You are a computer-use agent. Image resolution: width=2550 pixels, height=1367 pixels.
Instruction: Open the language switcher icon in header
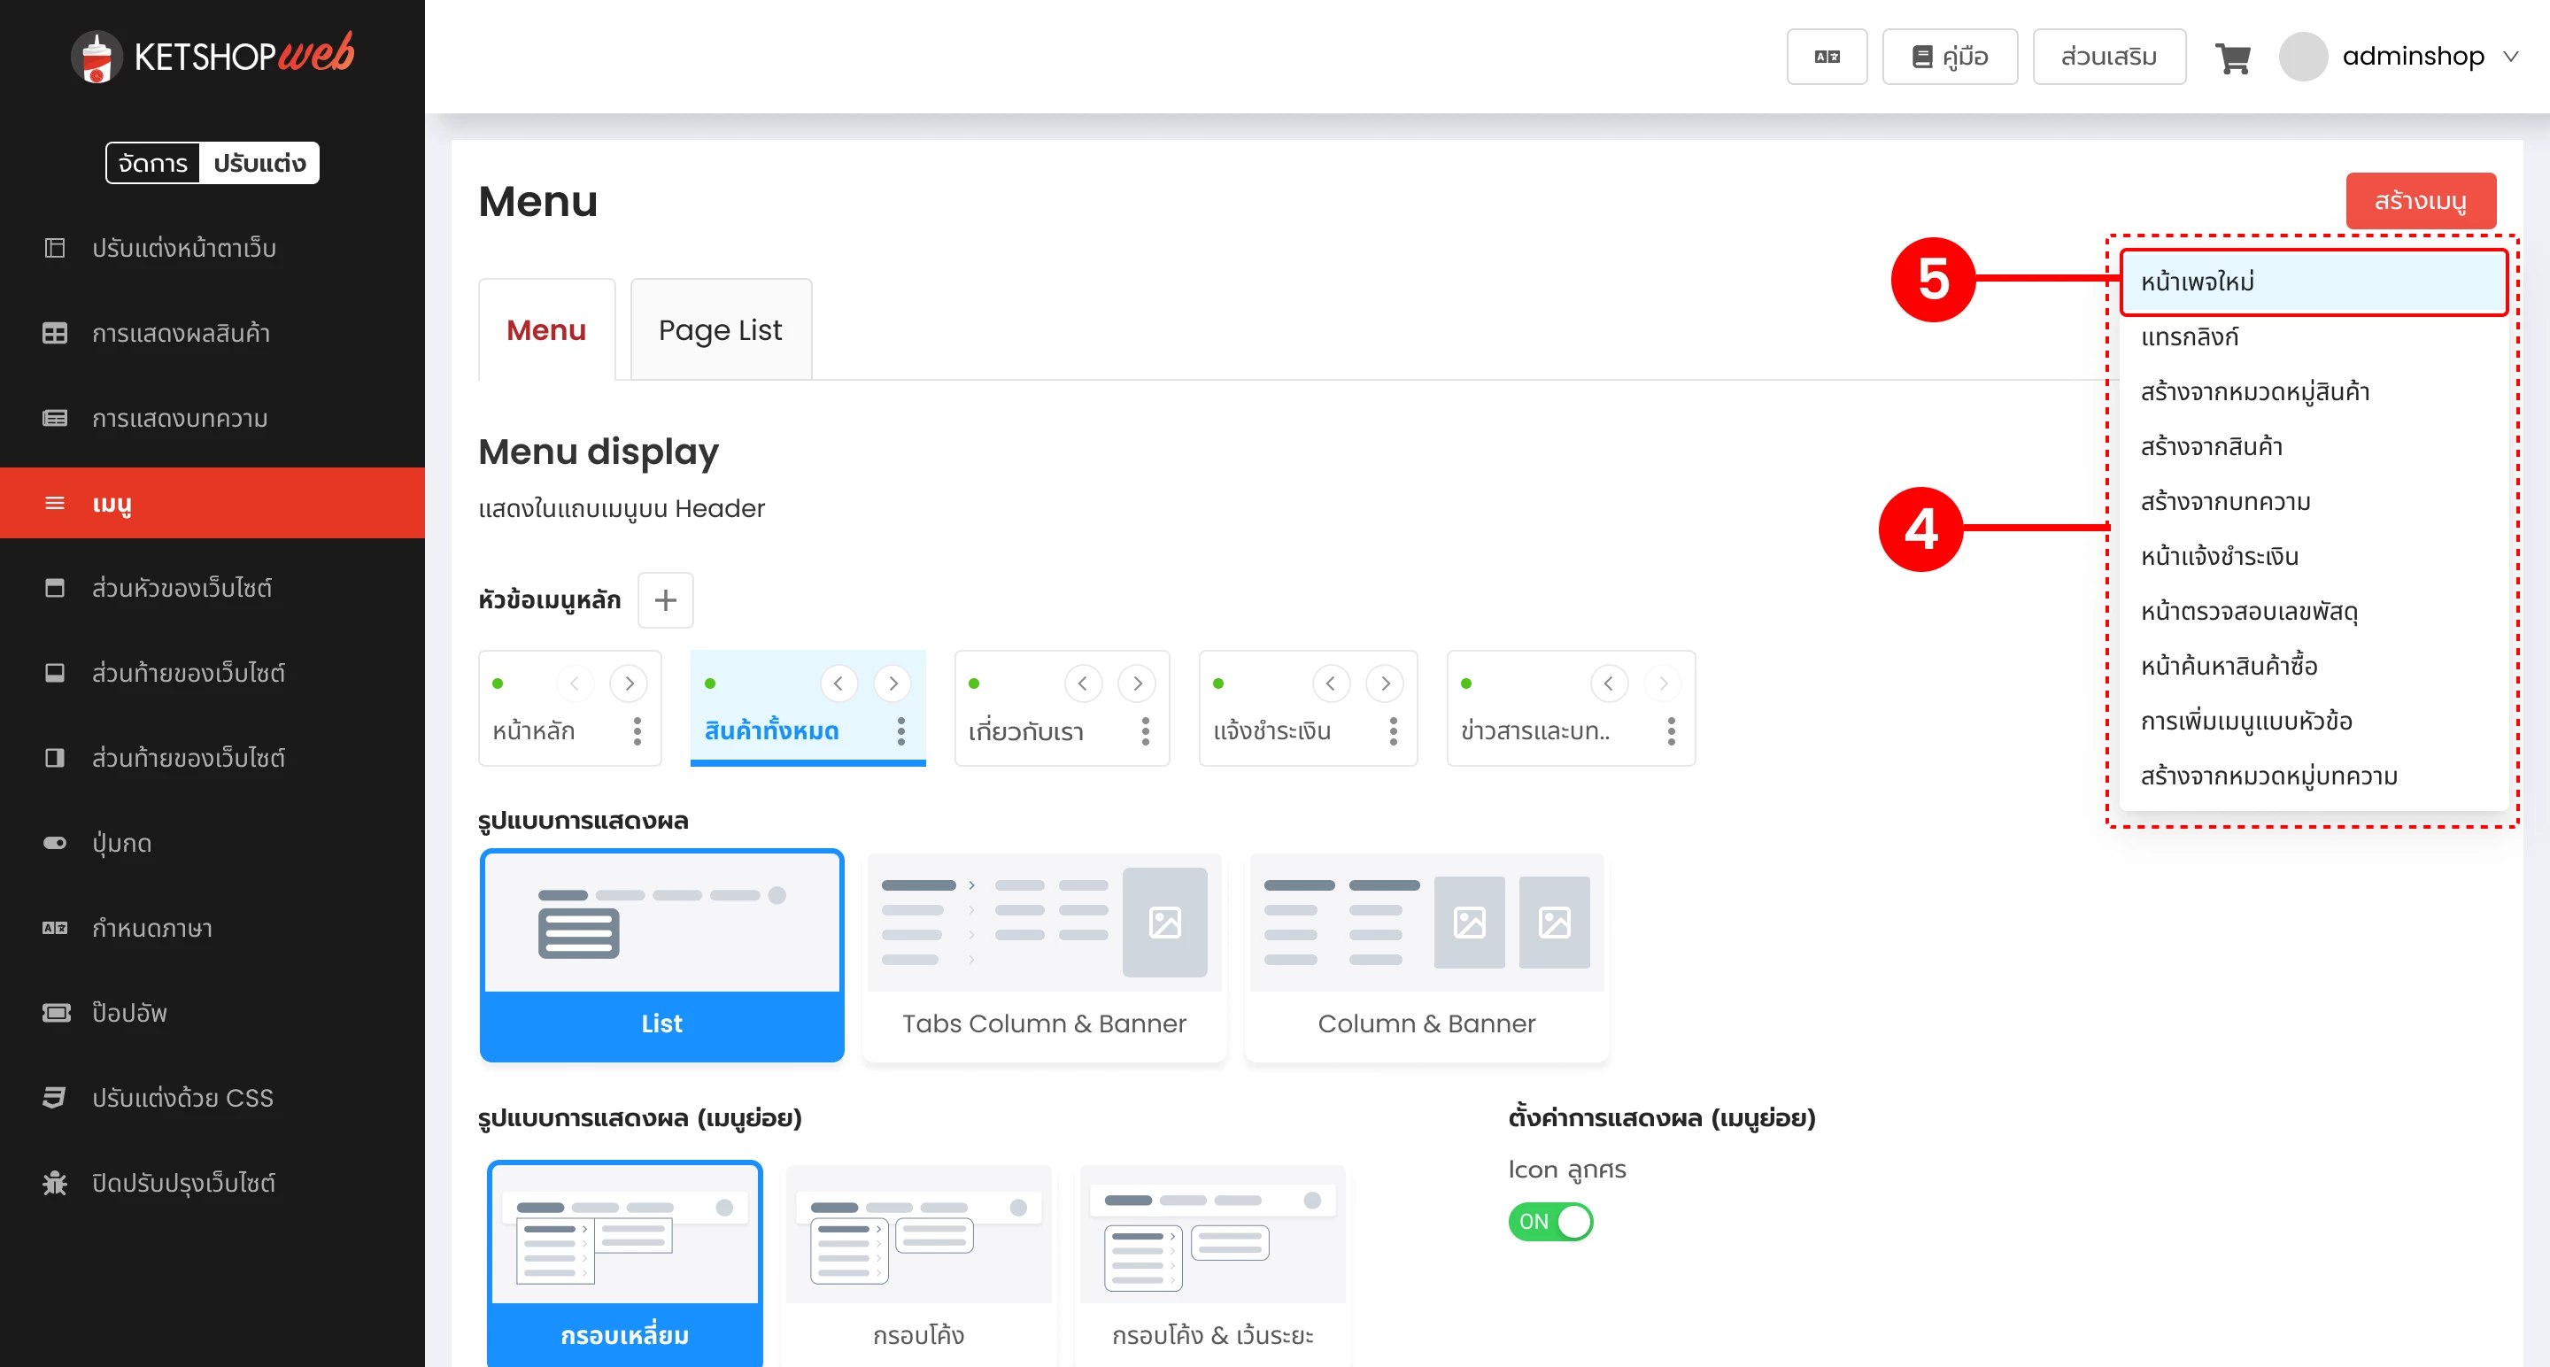tap(1827, 57)
